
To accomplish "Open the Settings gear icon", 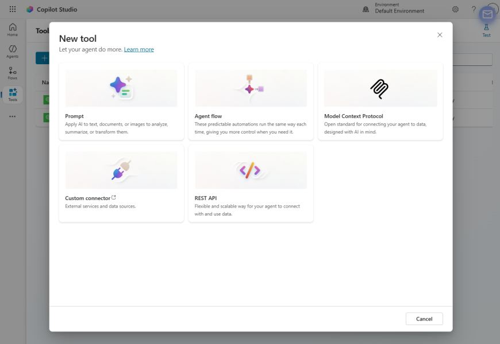I will 455,9.
